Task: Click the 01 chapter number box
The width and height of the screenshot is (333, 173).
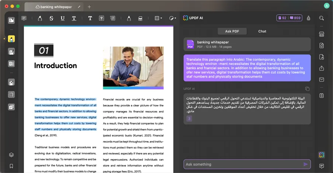Action: [44, 50]
